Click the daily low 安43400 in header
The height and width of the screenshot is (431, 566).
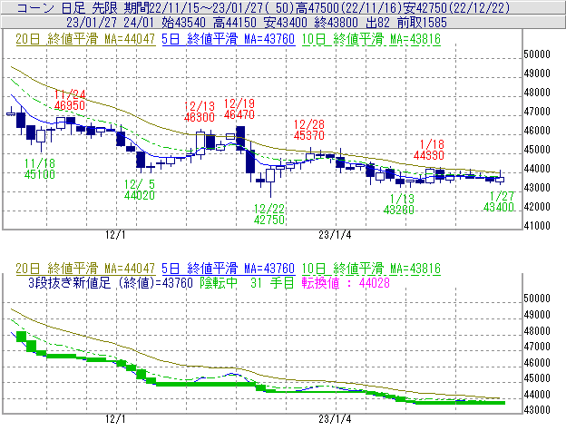285,23
